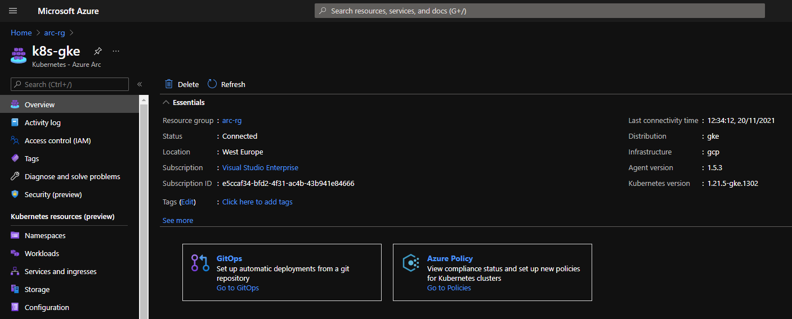Click the Refresh button label
The height and width of the screenshot is (319, 792).
tap(233, 84)
